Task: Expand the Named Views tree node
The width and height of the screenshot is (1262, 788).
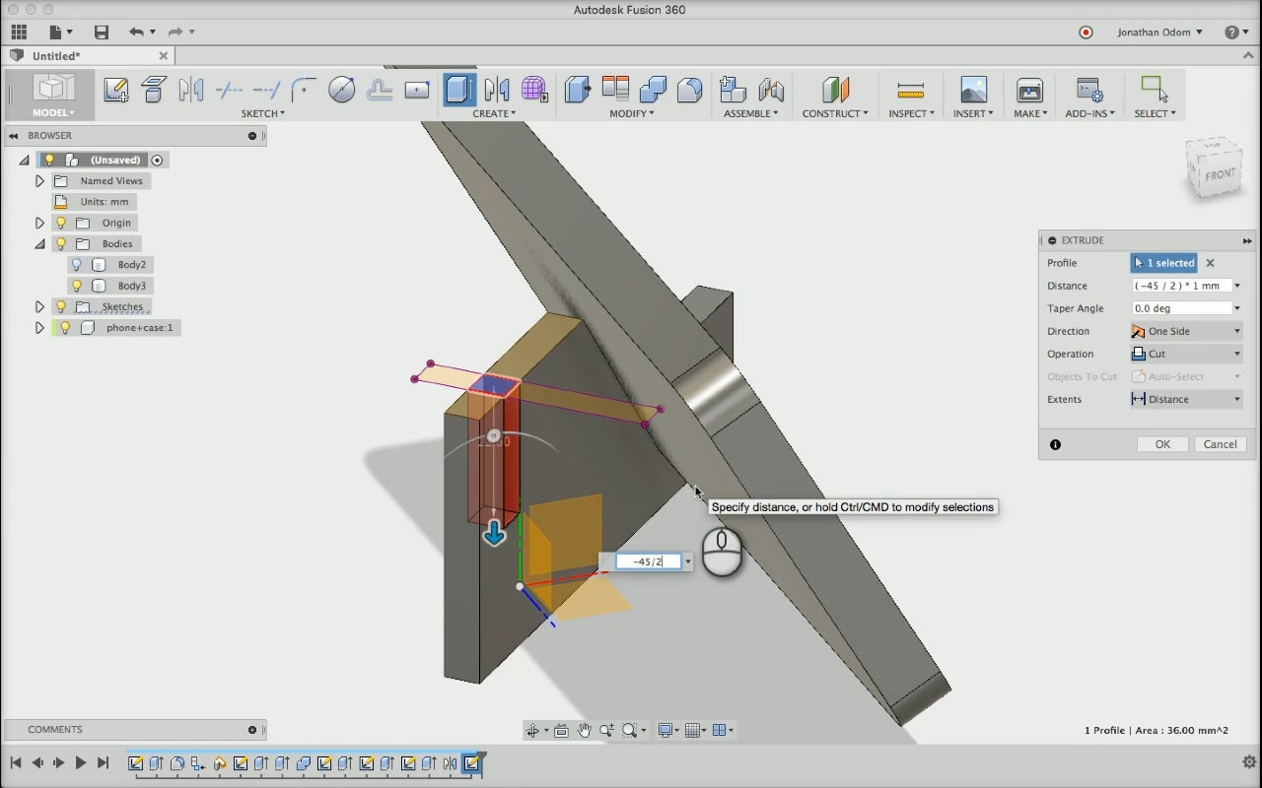Action: pyautogui.click(x=39, y=181)
